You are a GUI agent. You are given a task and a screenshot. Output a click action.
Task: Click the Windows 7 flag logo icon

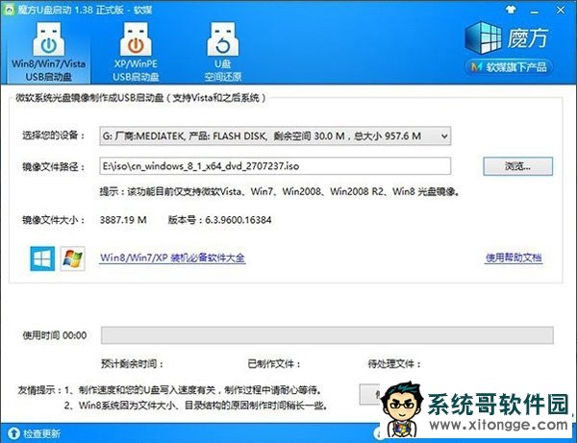72,258
